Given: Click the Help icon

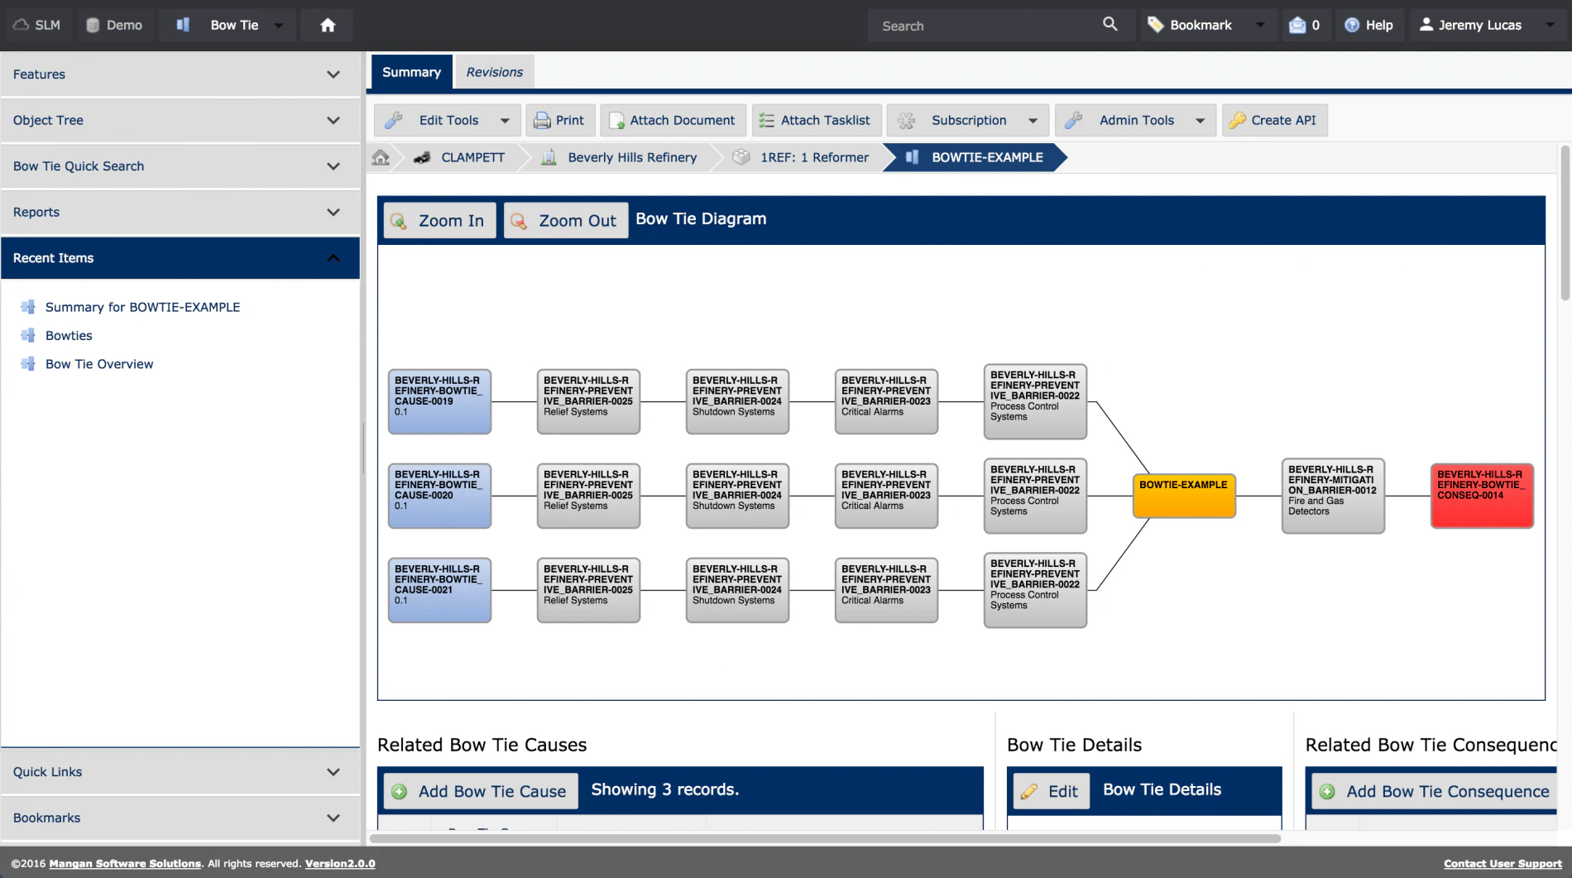Looking at the screenshot, I should [x=1351, y=25].
